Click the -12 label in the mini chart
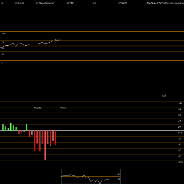This screenshot has width=184, height=184. [118, 179]
